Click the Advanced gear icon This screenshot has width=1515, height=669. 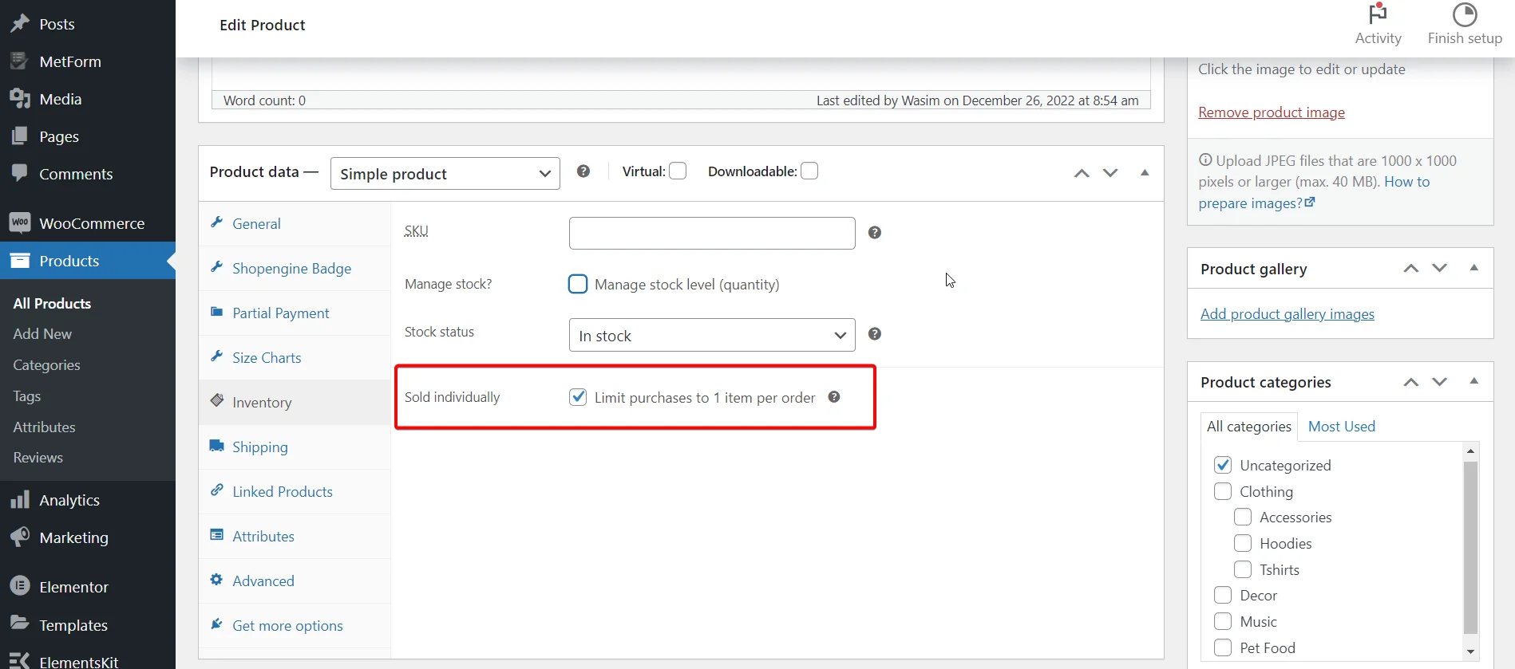click(216, 580)
